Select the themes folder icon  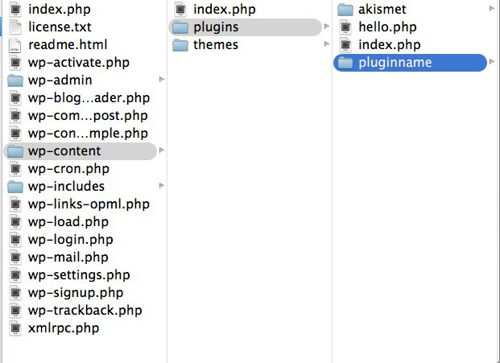[x=180, y=45]
